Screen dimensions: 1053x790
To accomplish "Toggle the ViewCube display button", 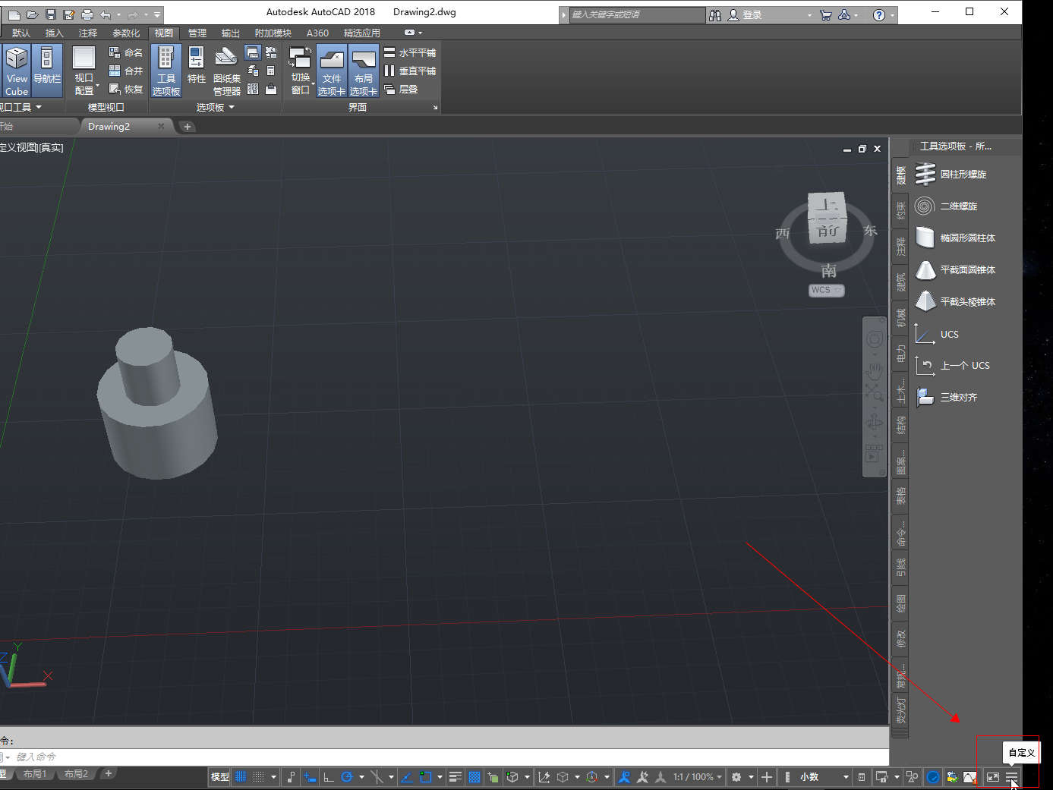I will (x=17, y=70).
